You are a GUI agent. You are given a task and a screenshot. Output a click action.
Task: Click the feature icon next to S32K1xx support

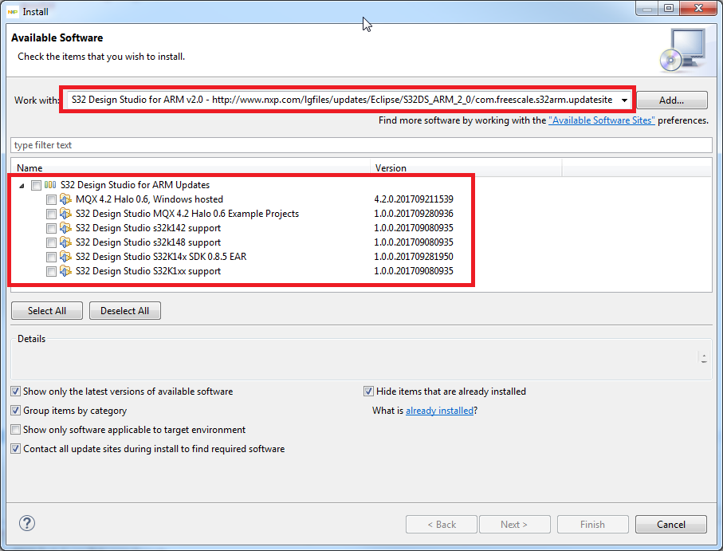[x=65, y=270]
